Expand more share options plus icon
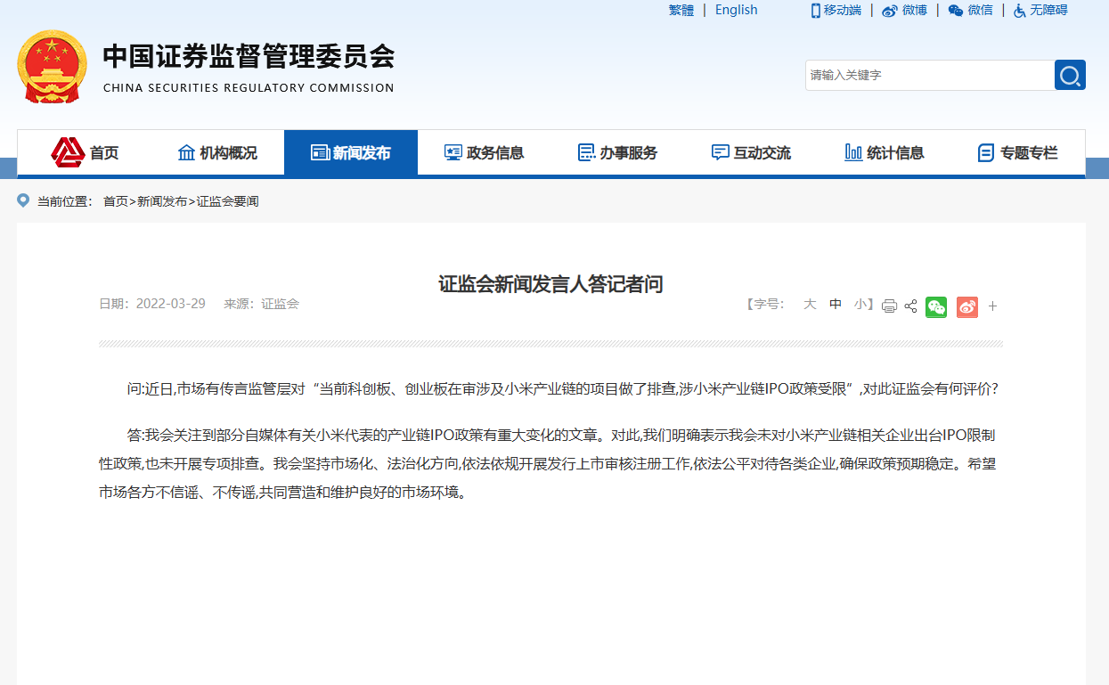This screenshot has height=685, width=1109. click(992, 306)
